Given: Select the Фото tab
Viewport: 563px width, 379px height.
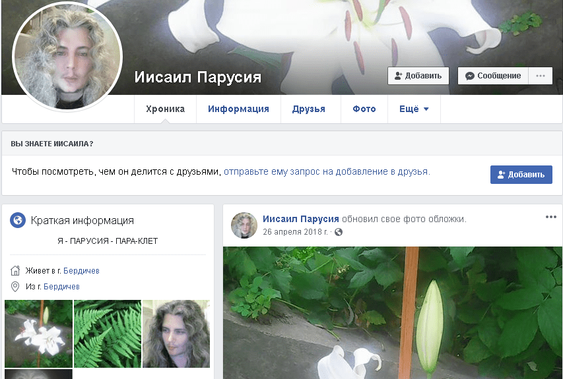Looking at the screenshot, I should [x=364, y=109].
